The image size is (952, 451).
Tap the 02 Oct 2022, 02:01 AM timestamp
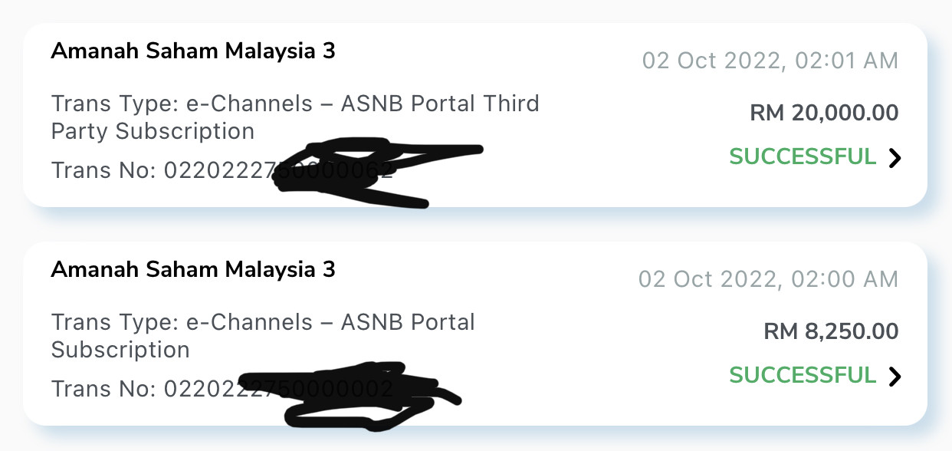pyautogui.click(x=770, y=61)
